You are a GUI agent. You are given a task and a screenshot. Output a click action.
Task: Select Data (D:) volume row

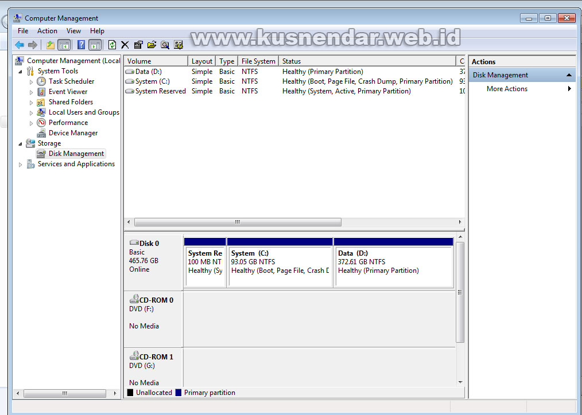pyautogui.click(x=294, y=72)
